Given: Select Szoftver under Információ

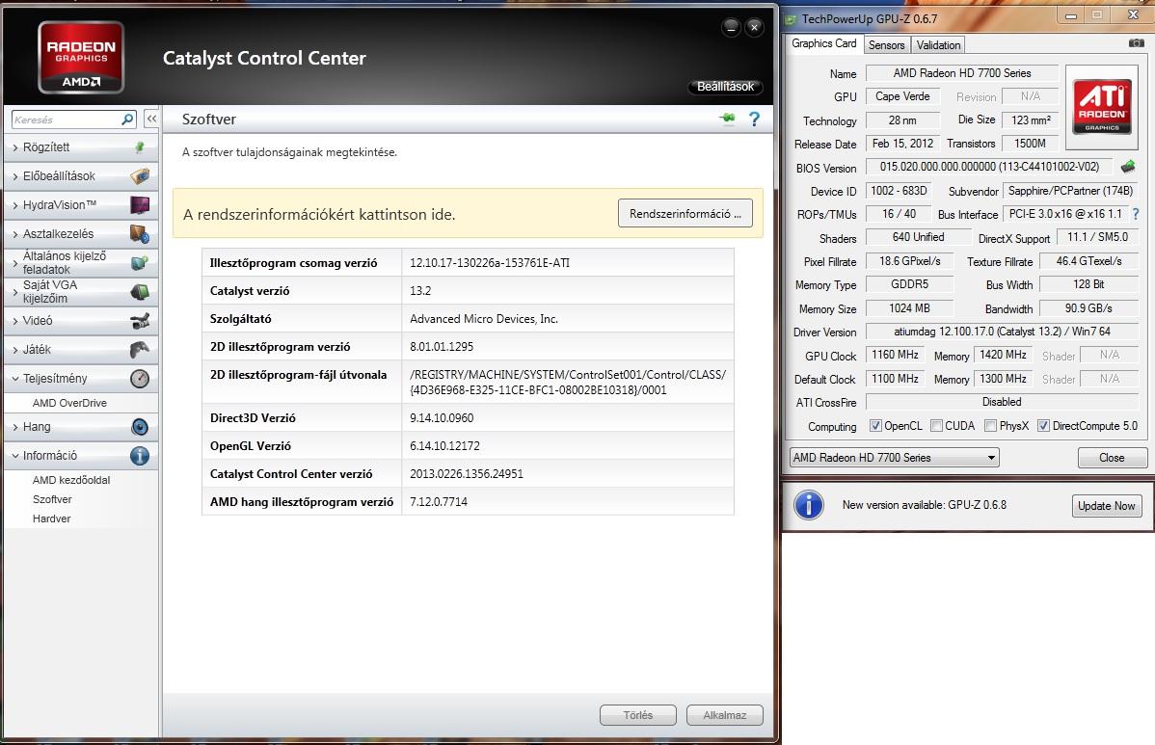Looking at the screenshot, I should point(51,499).
